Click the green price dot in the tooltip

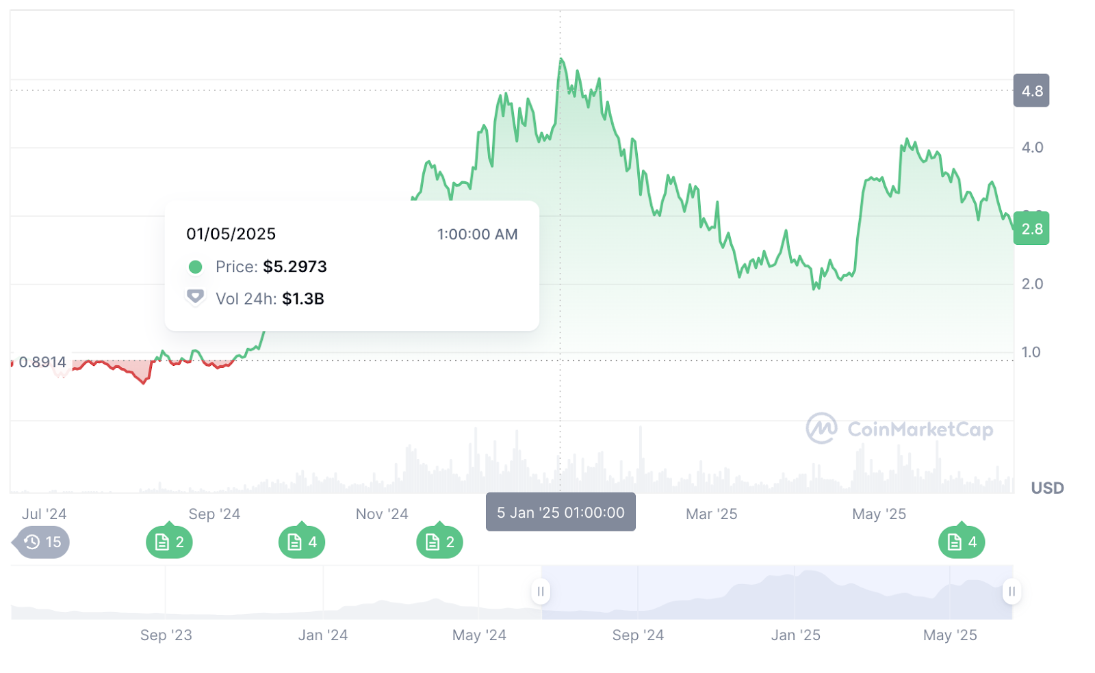point(196,267)
